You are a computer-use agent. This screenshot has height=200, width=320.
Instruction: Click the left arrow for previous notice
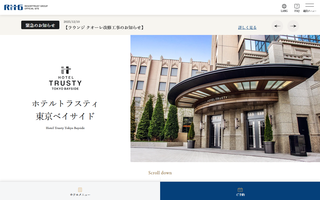pos(277,26)
